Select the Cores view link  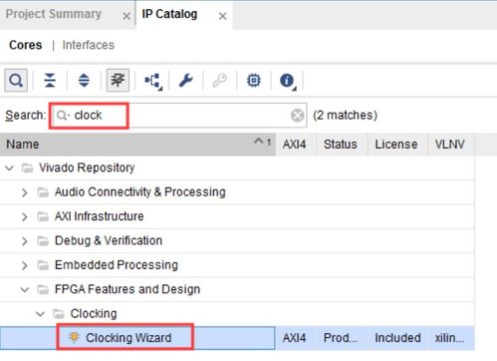coord(26,45)
